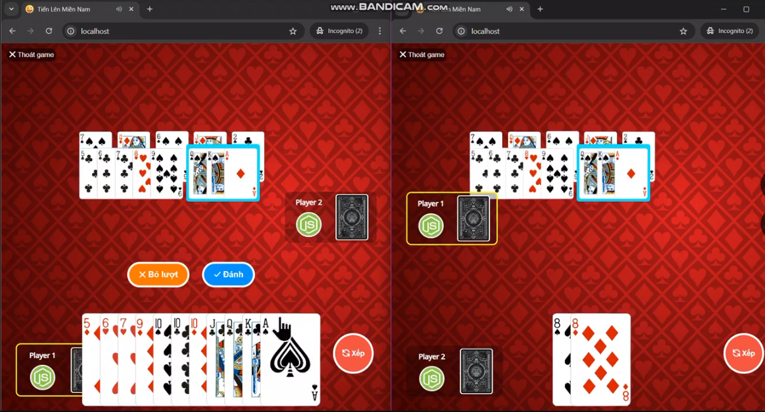Screen dimensions: 765x412
Task: Mute the left Tiến Lên Miền Nam tab
Action: coord(119,10)
